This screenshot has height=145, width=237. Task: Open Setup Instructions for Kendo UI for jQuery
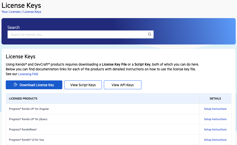point(215,119)
